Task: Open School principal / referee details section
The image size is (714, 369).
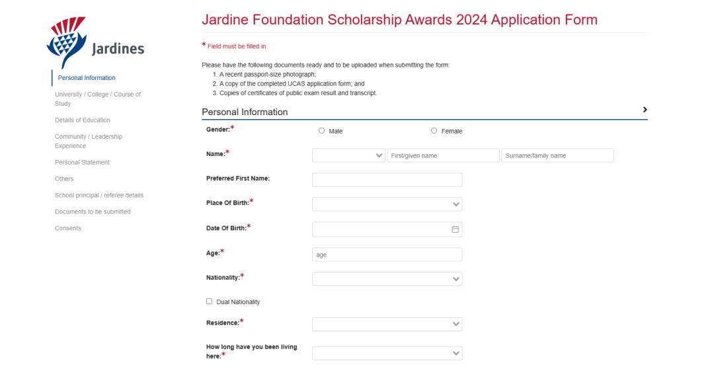Action: pyautogui.click(x=99, y=195)
